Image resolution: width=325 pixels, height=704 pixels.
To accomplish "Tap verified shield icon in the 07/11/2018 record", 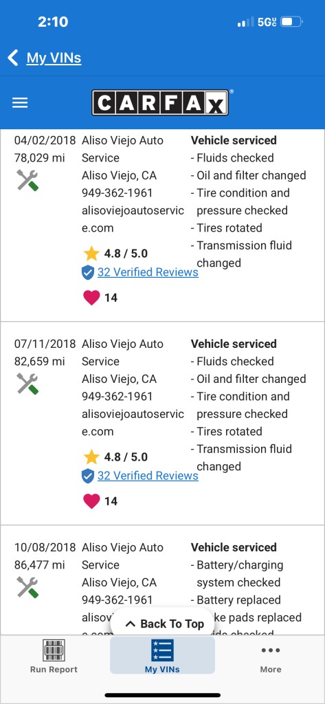I will 88,476.
